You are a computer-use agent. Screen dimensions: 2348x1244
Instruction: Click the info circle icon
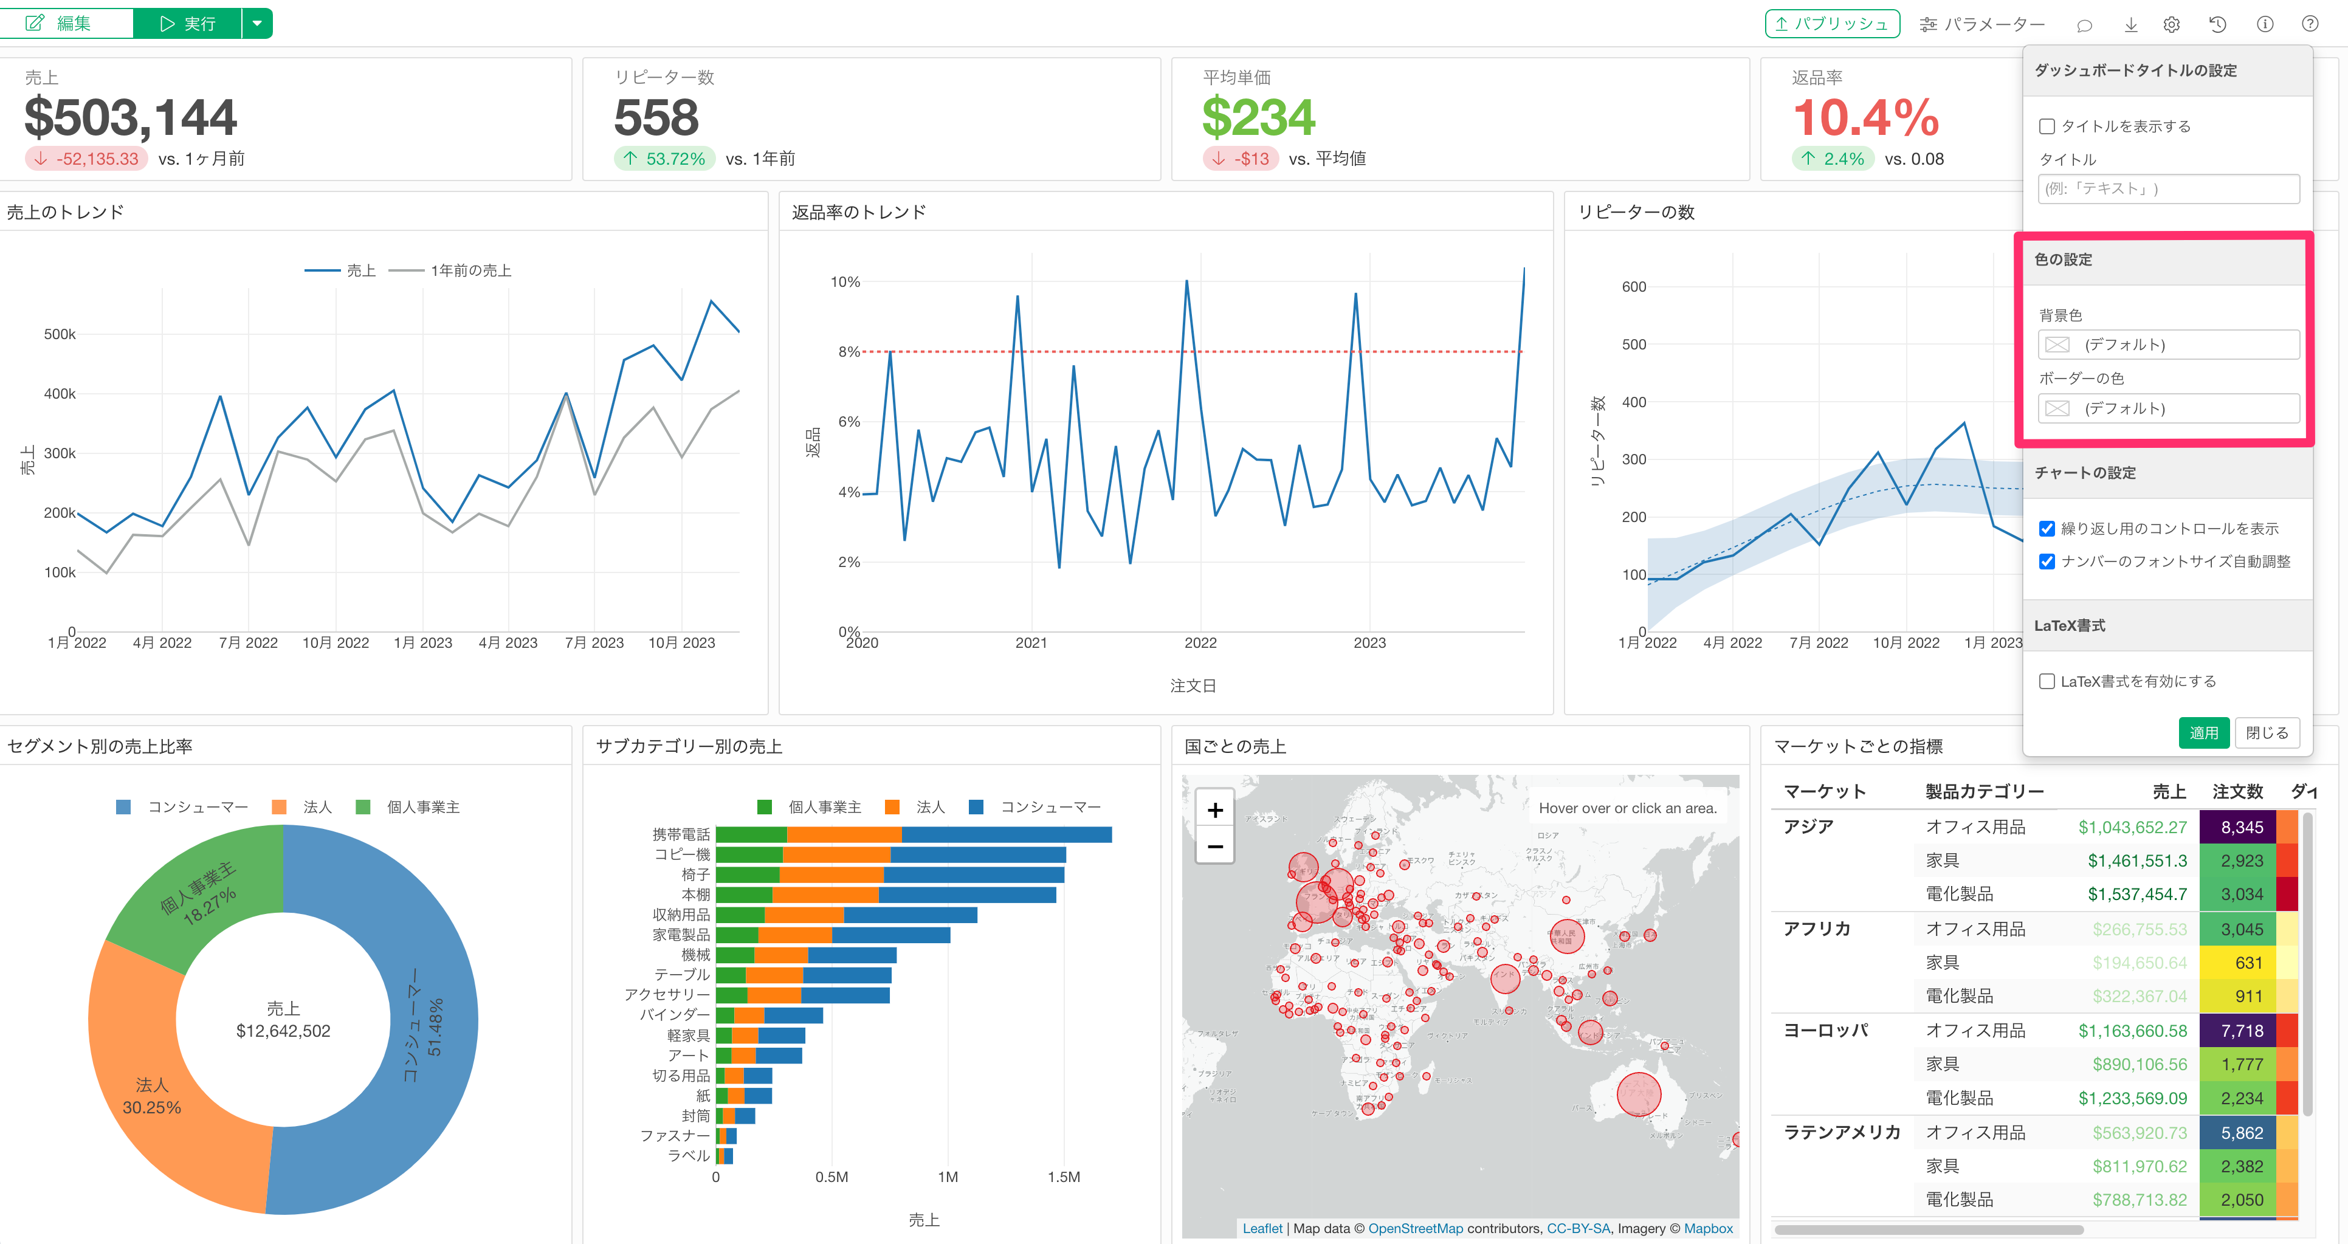point(2265,24)
